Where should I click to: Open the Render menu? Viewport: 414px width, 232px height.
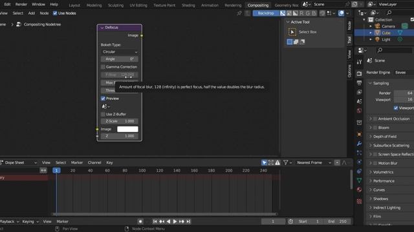(21, 5)
